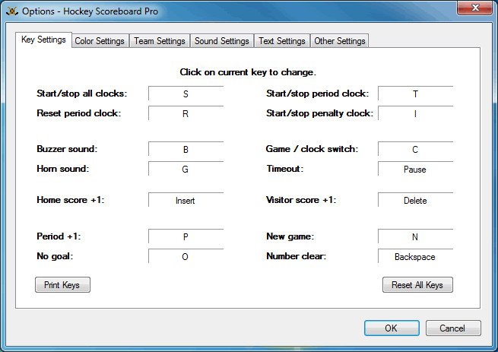Change the Timeout key Pause
The image size is (498, 352).
coord(415,169)
